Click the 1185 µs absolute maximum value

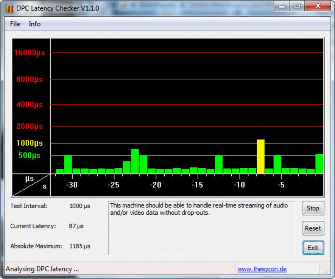[80, 246]
